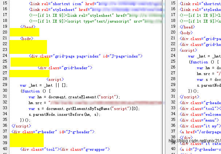Screen dimensions: 221x154
Task: Click the IE 9 conditional stylesheet comment in left pane
Action: click(x=97, y=15)
